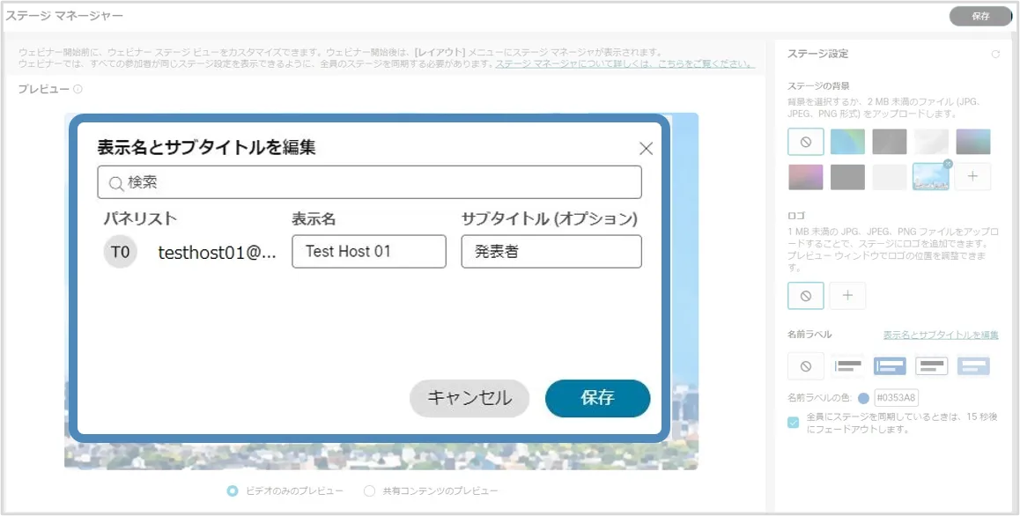
Task: Click the キャンセル button
Action: pos(469,398)
